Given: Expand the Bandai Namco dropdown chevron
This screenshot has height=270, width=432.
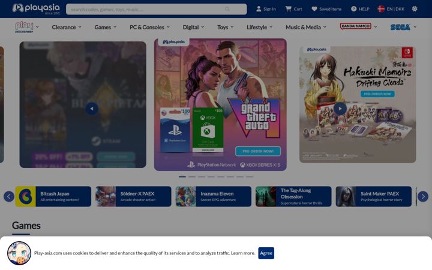Looking at the screenshot, I should point(375,27).
